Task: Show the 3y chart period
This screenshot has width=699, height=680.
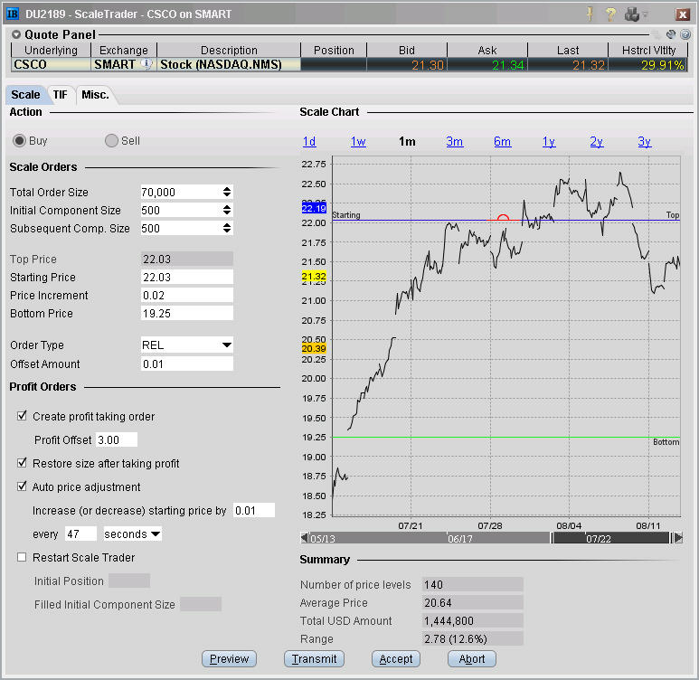Action: [644, 141]
